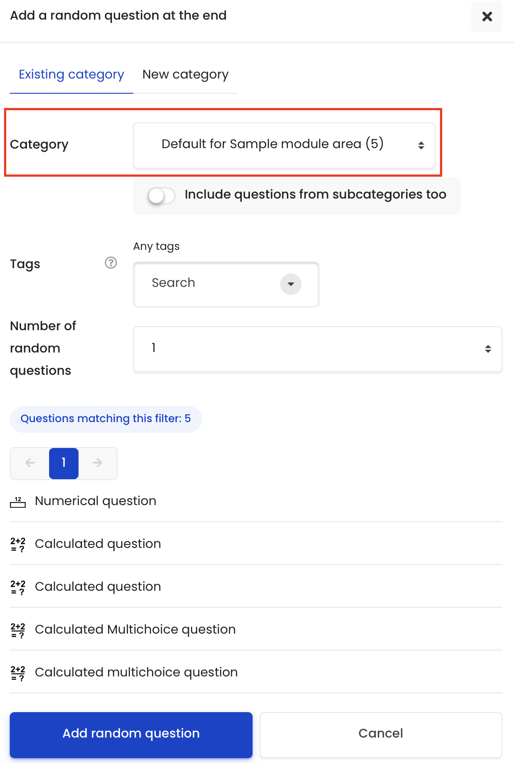Click the last Calculated multichoice question icon

tap(18, 673)
